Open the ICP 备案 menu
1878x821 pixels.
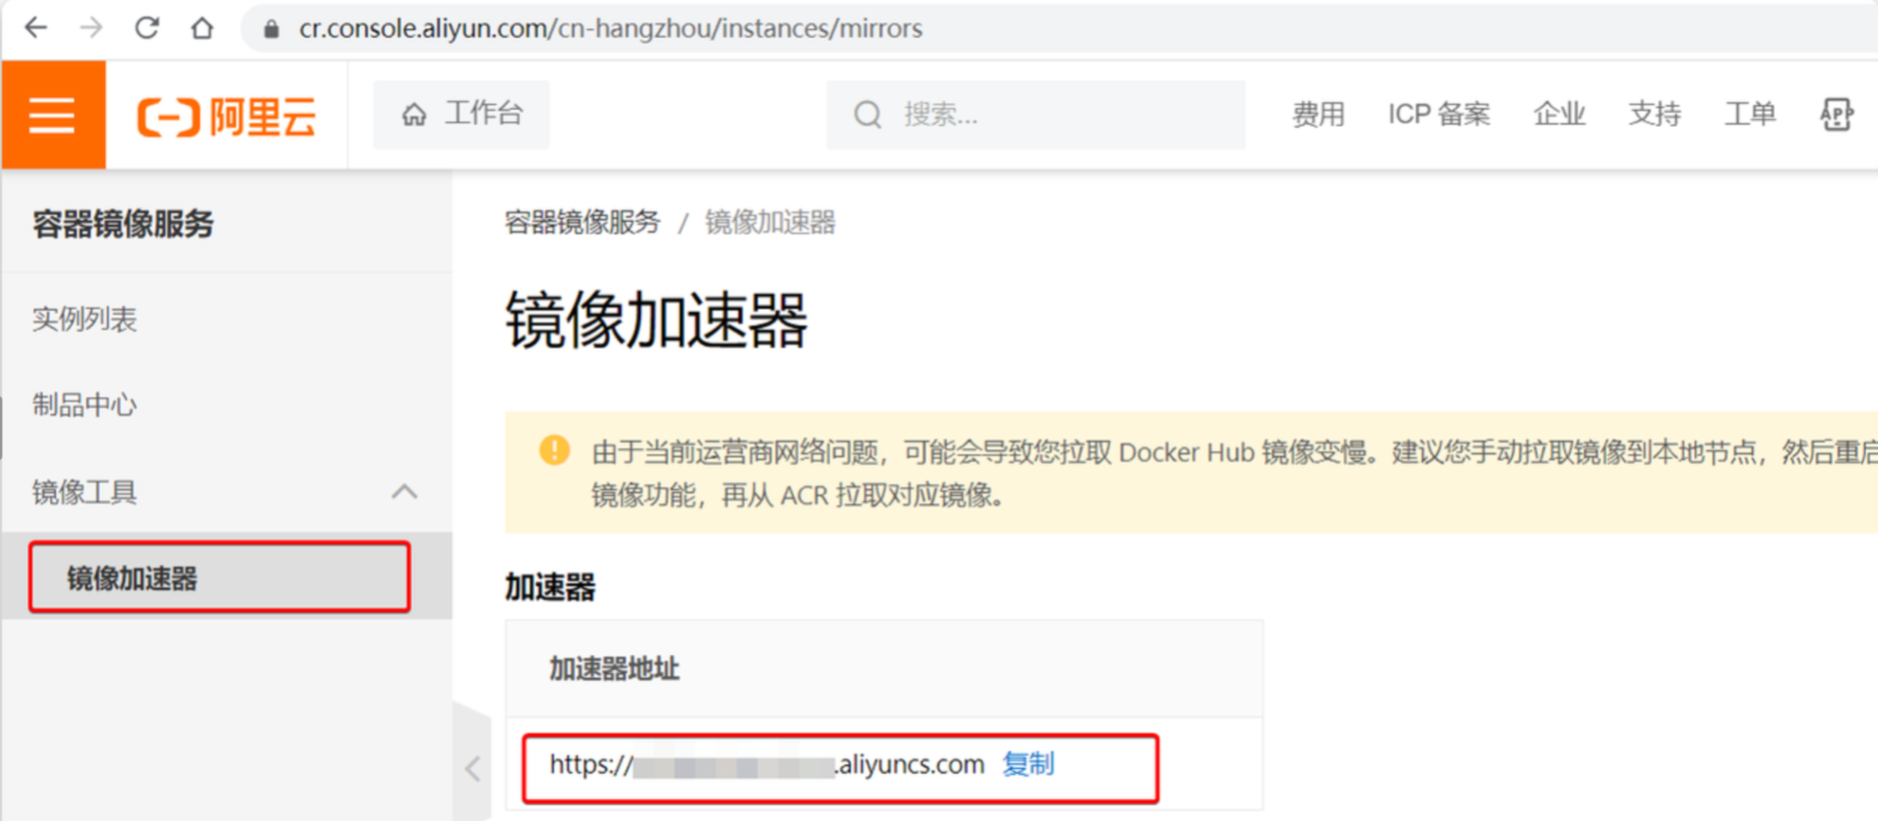pos(1438,115)
